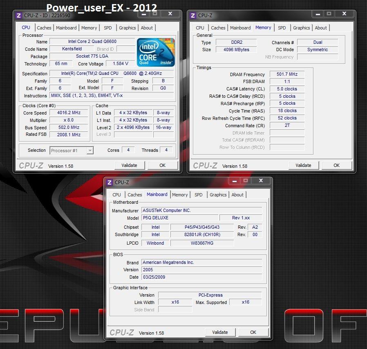367x349 pixels.
Task: Click the DRAM Frequency value 501.7 MHz
Action: click(x=287, y=74)
